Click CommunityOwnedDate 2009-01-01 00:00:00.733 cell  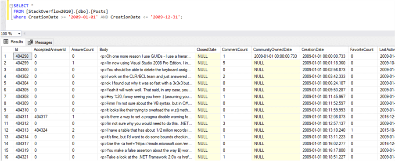tap(276, 56)
